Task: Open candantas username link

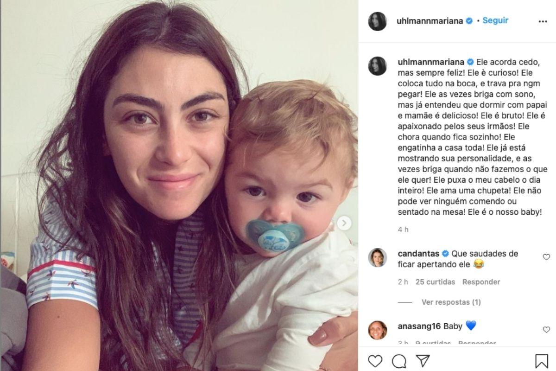Action: (418, 254)
